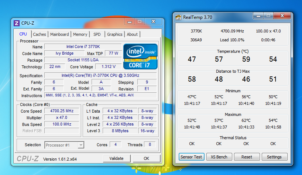Click the Core Speed value '4700.25 MHz'

(x=62, y=111)
